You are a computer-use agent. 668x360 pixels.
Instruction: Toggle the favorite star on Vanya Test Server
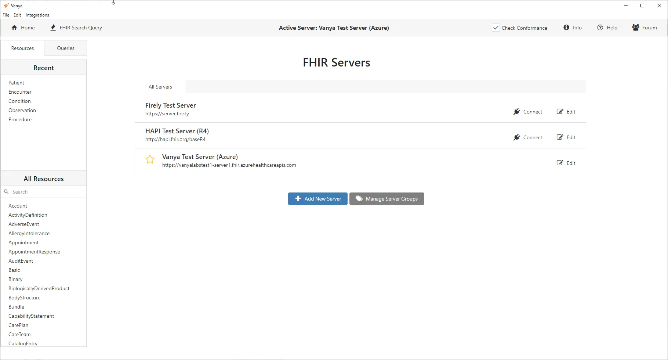click(x=150, y=159)
